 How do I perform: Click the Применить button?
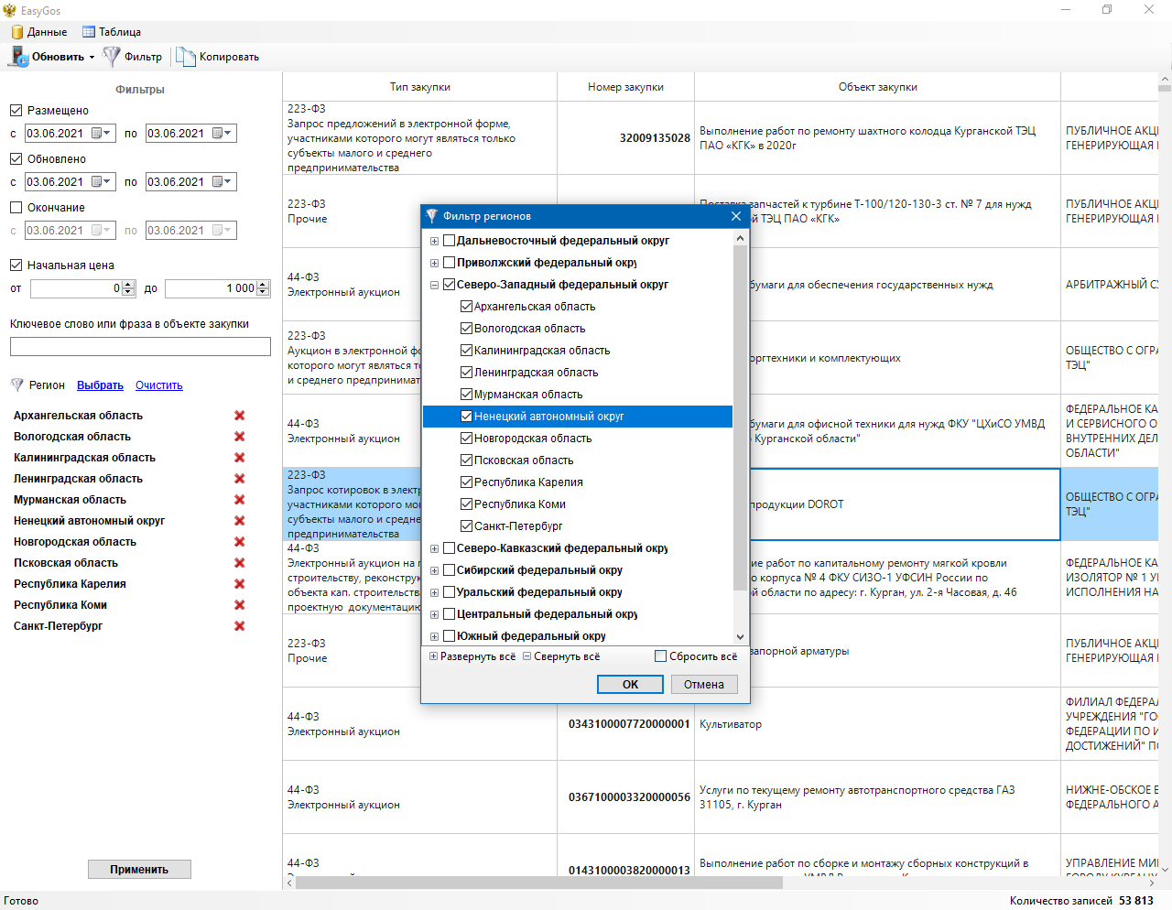click(x=139, y=870)
